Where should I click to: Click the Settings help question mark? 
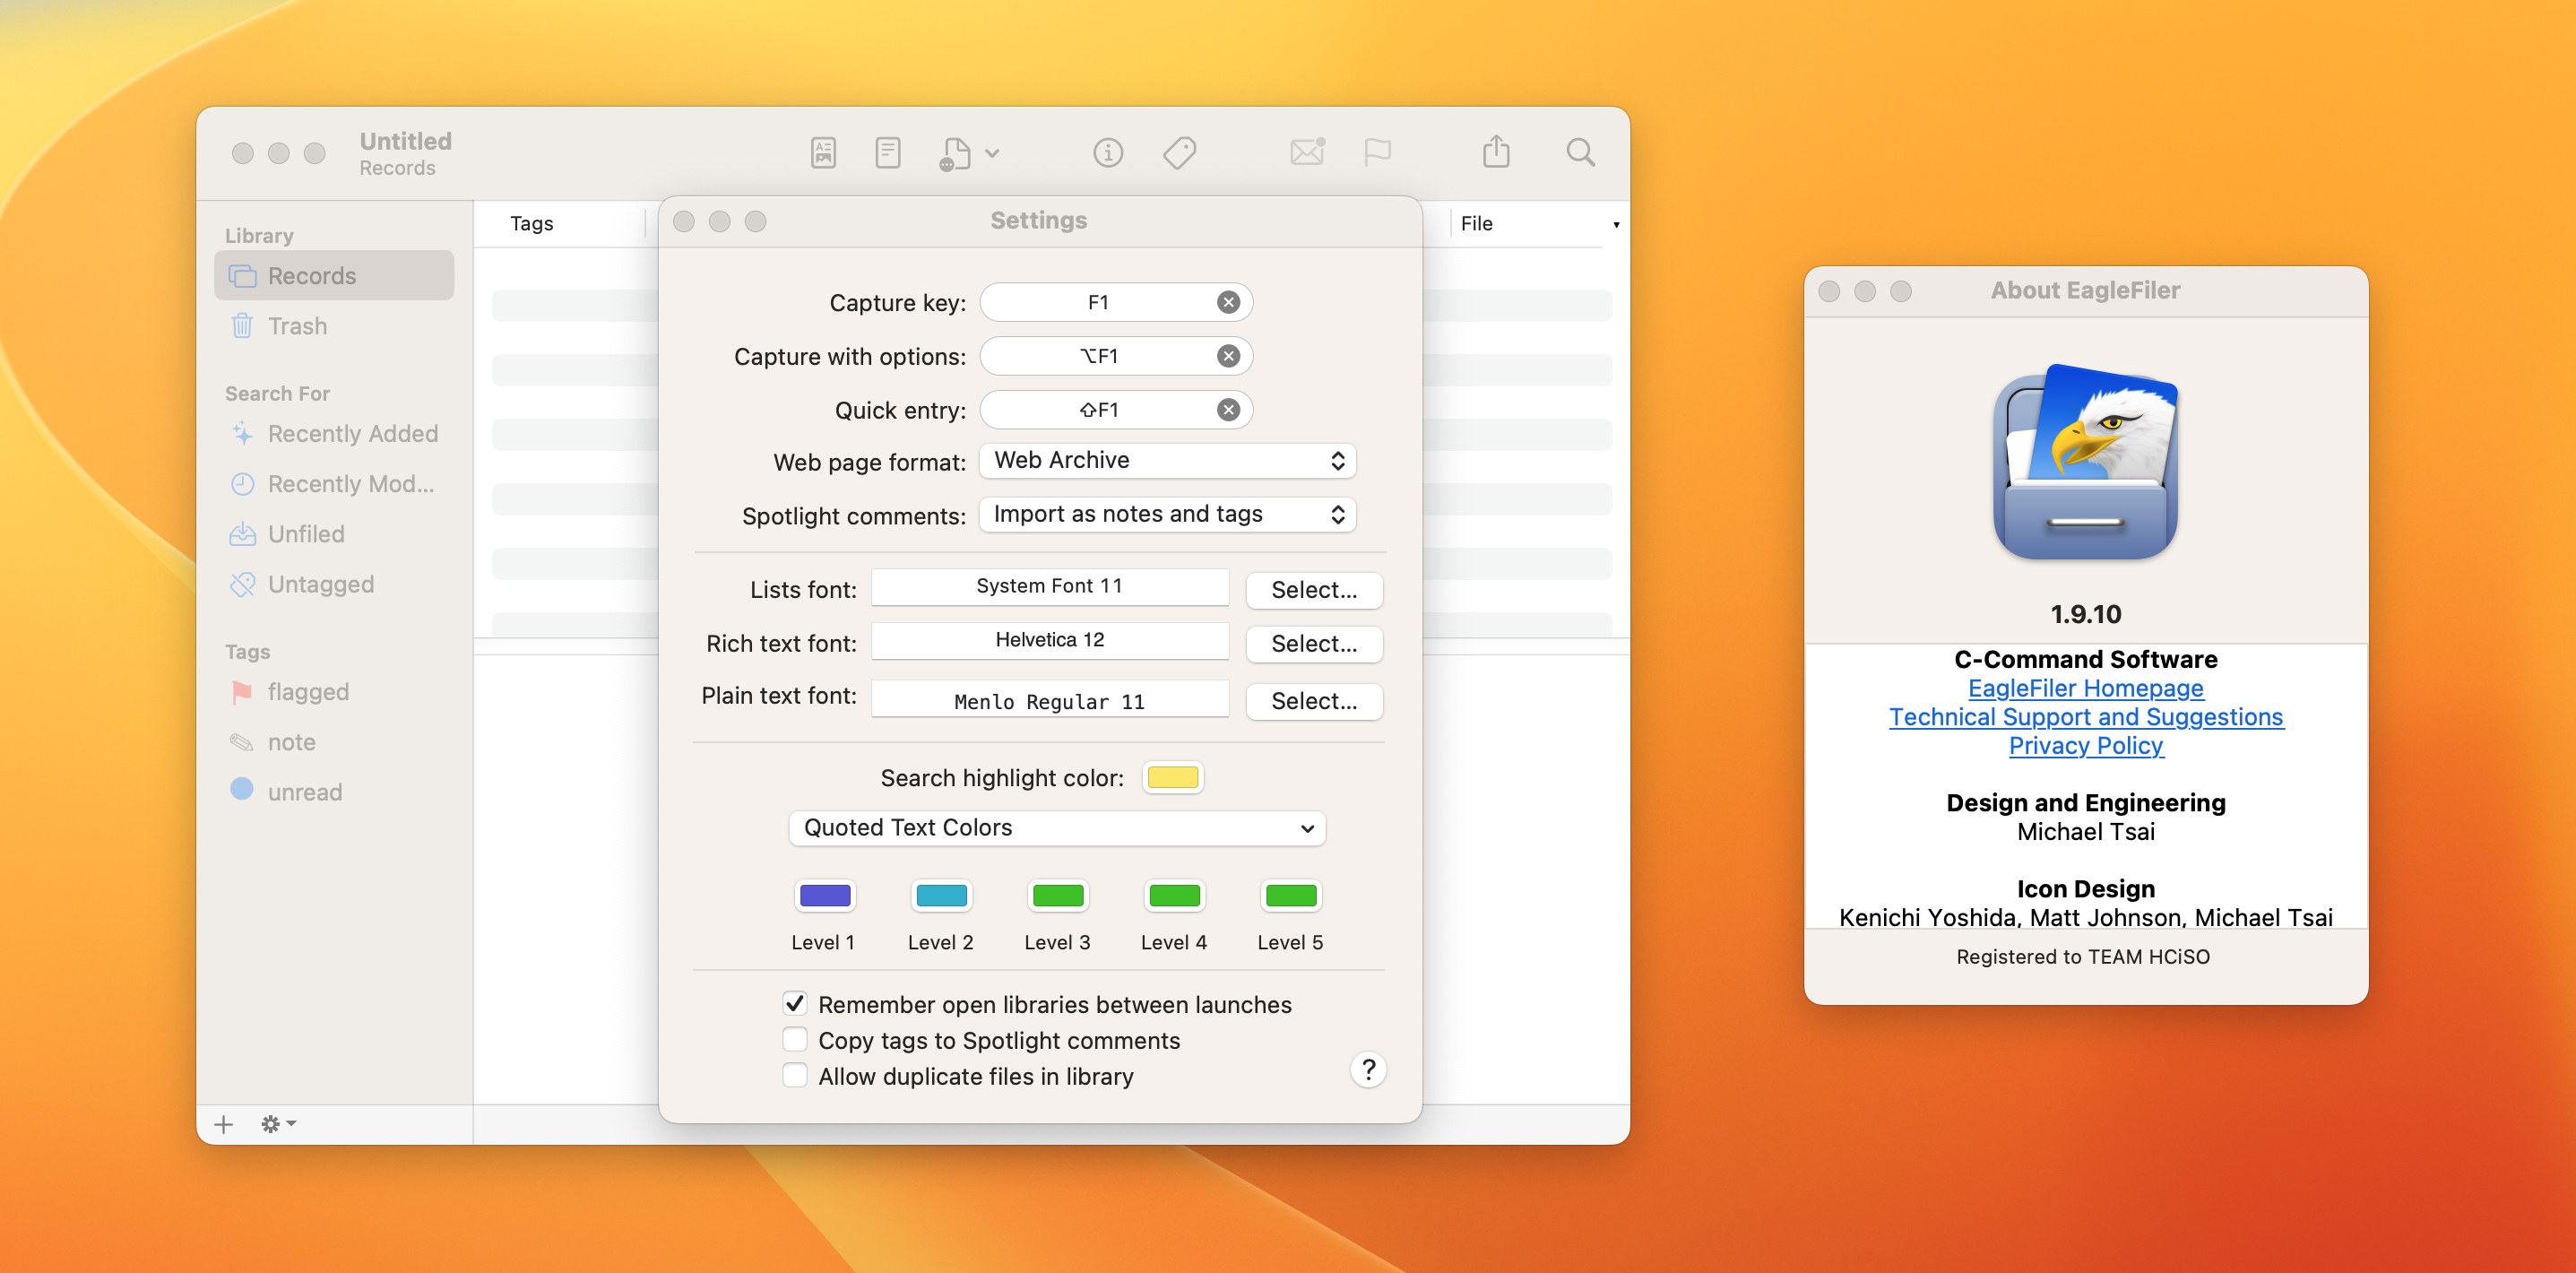[1368, 1070]
